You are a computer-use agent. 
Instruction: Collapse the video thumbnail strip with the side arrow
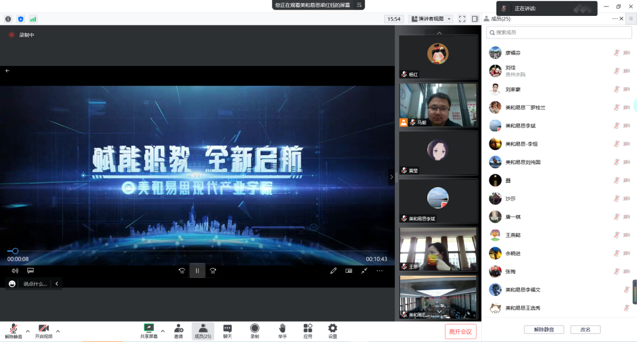[392, 177]
